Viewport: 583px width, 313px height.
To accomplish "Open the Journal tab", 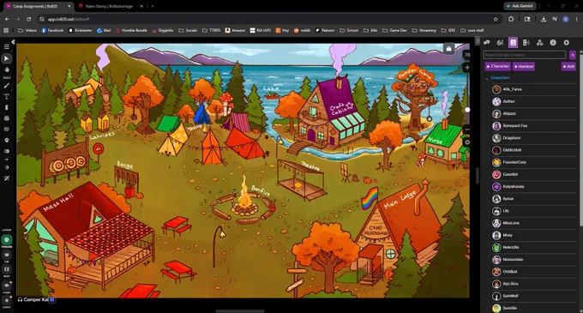I will coord(513,43).
